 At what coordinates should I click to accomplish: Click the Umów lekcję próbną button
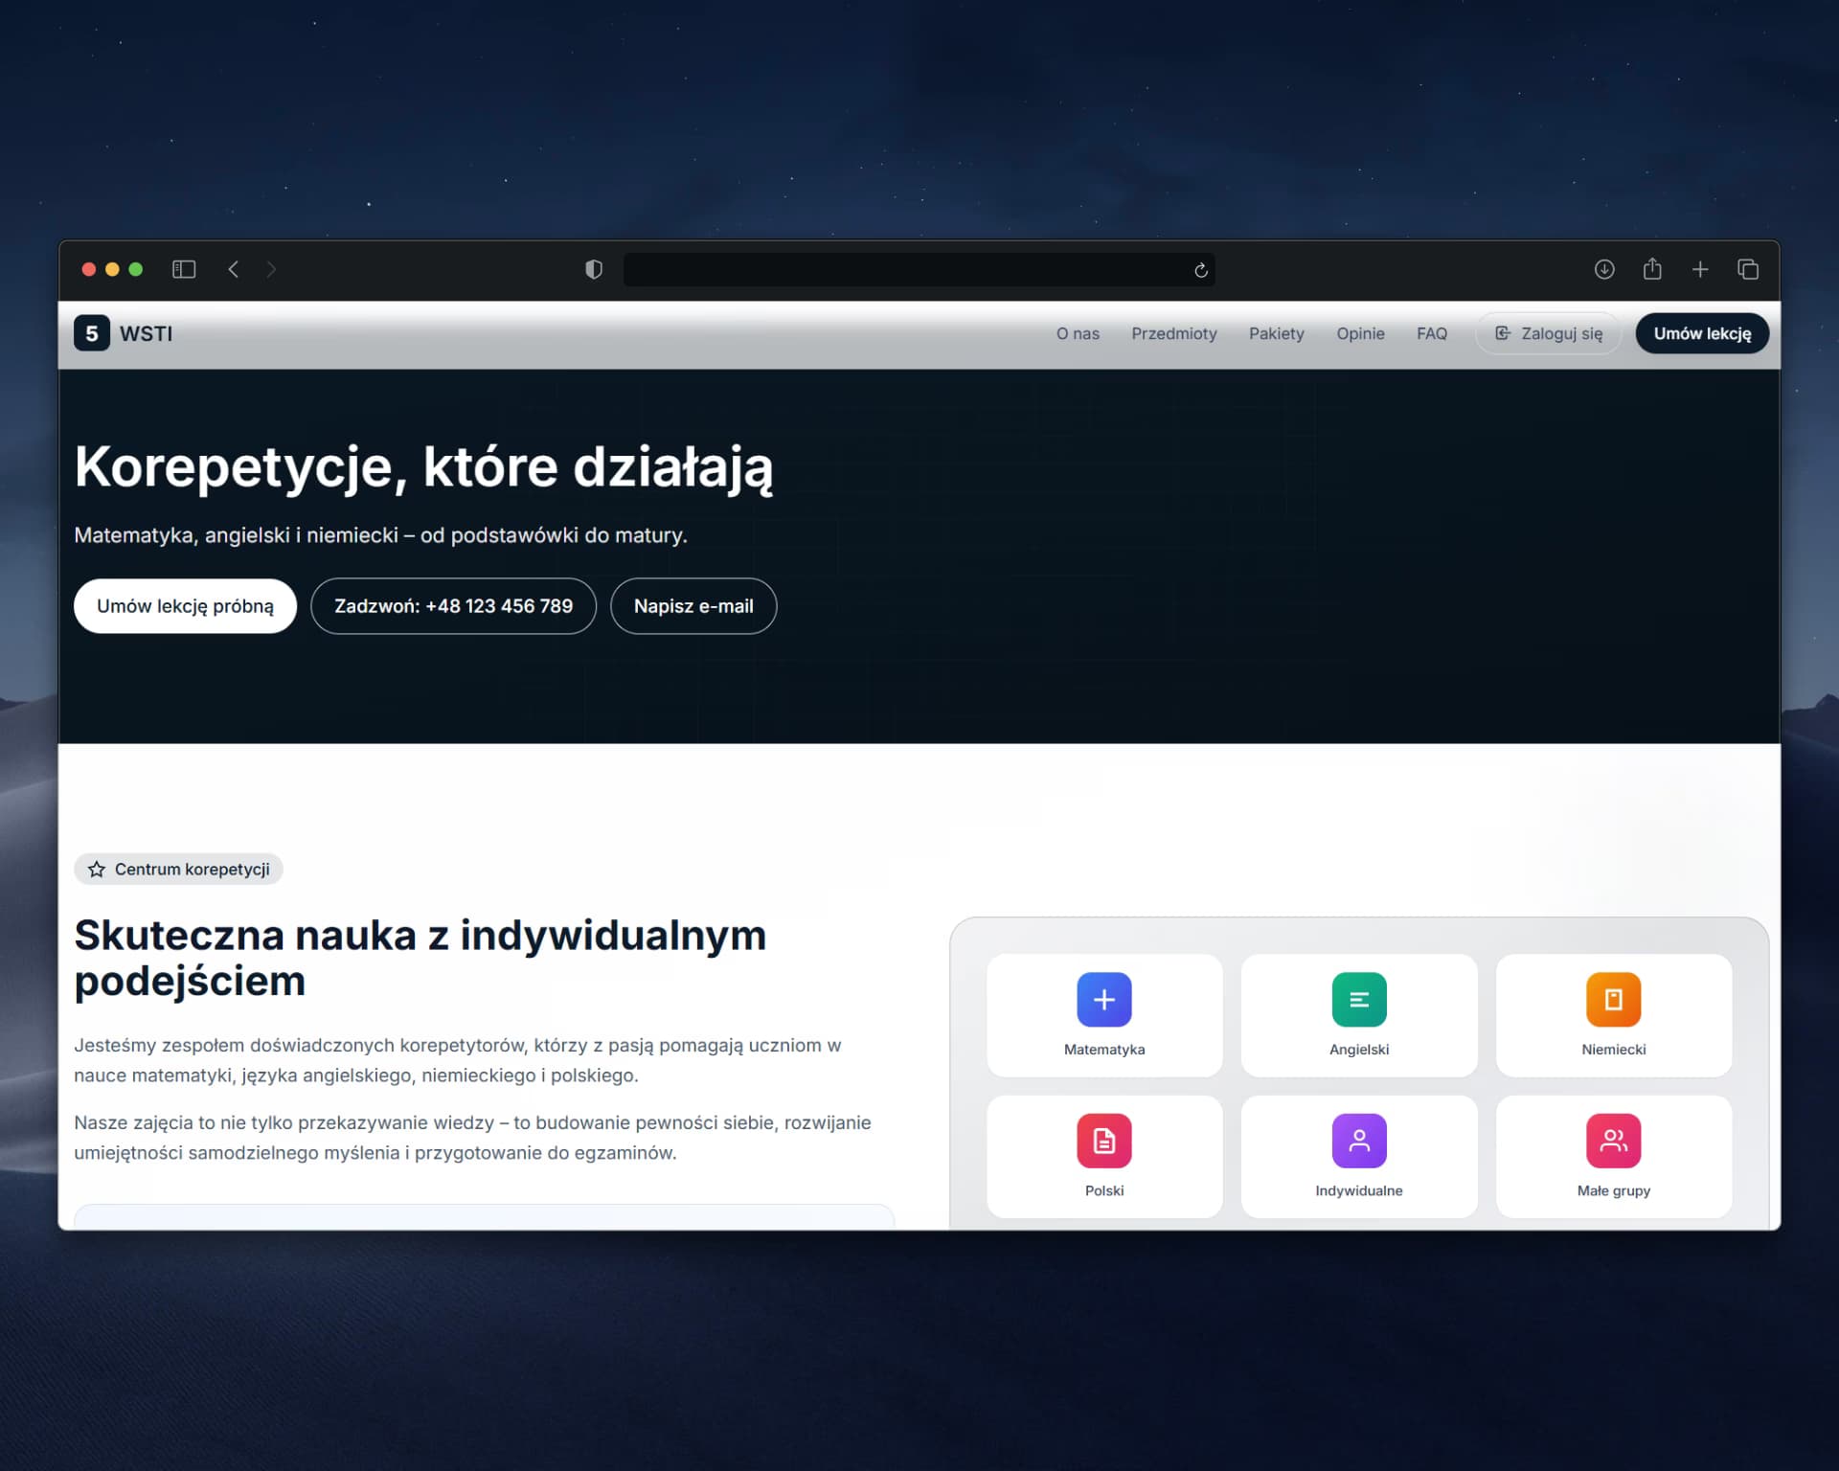(185, 605)
